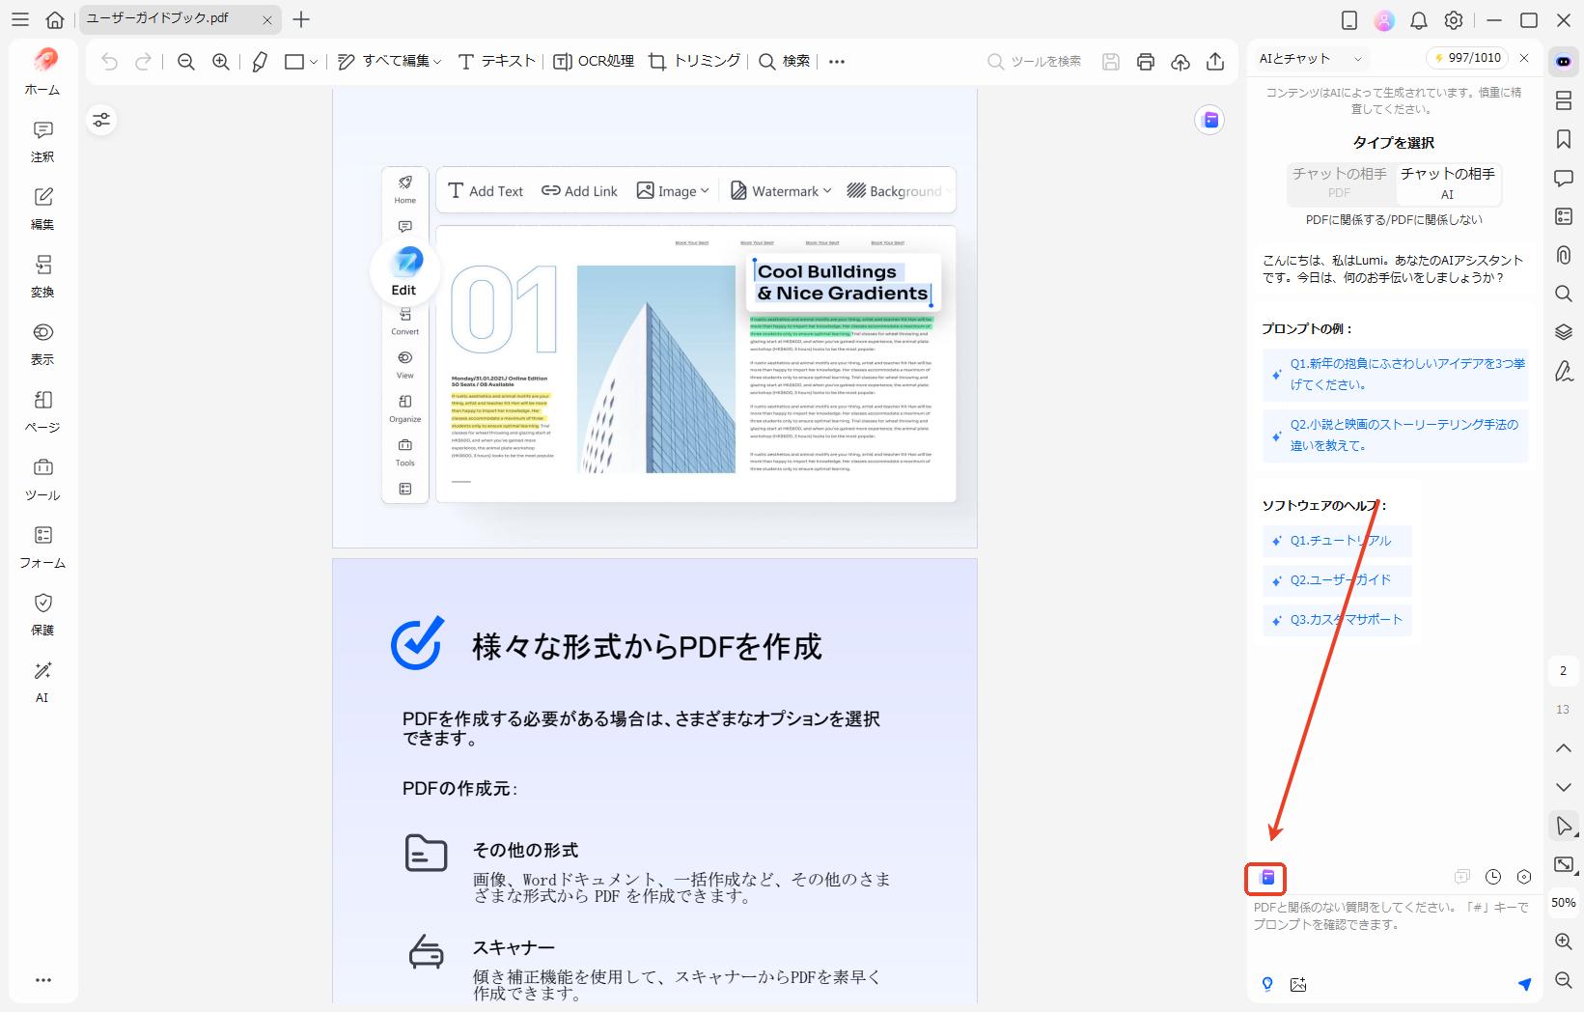Screen dimensions: 1584x1012
Task: Switch chat partner to AI
Action: (x=1447, y=183)
